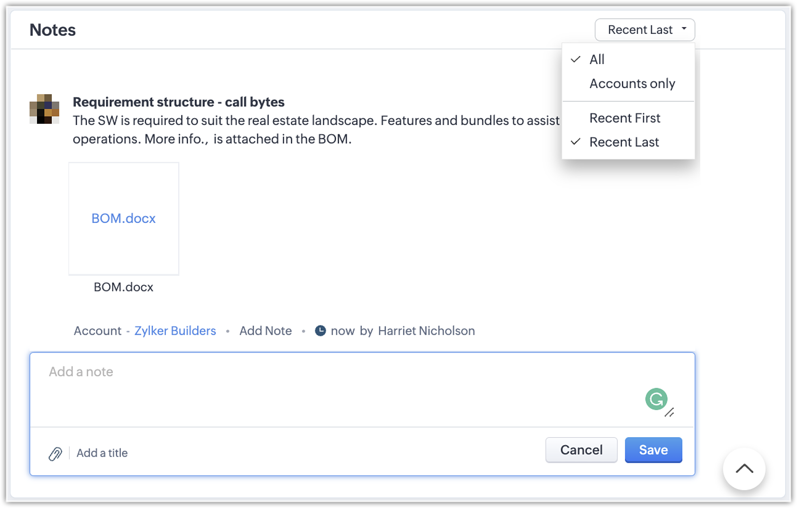Image resolution: width=797 pixels, height=508 pixels.
Task: Click the green Grammarly icon in the note box
Action: (x=656, y=399)
